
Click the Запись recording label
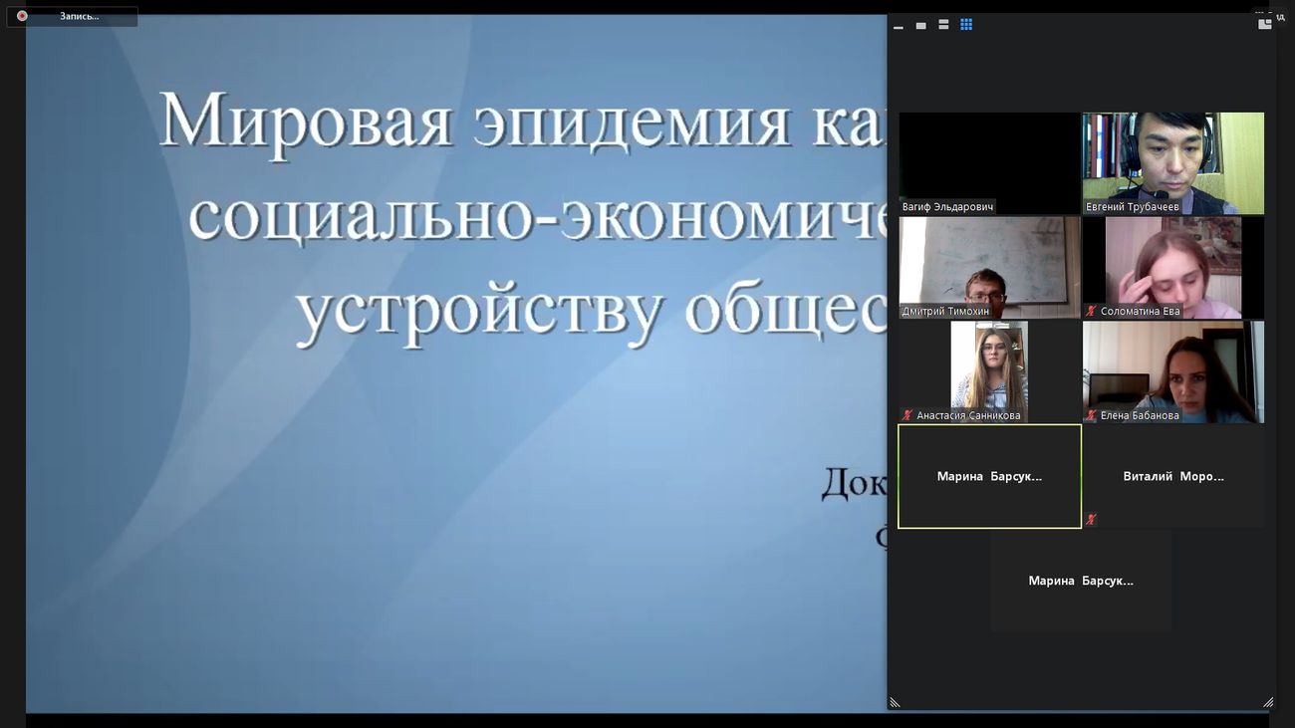[79, 16]
